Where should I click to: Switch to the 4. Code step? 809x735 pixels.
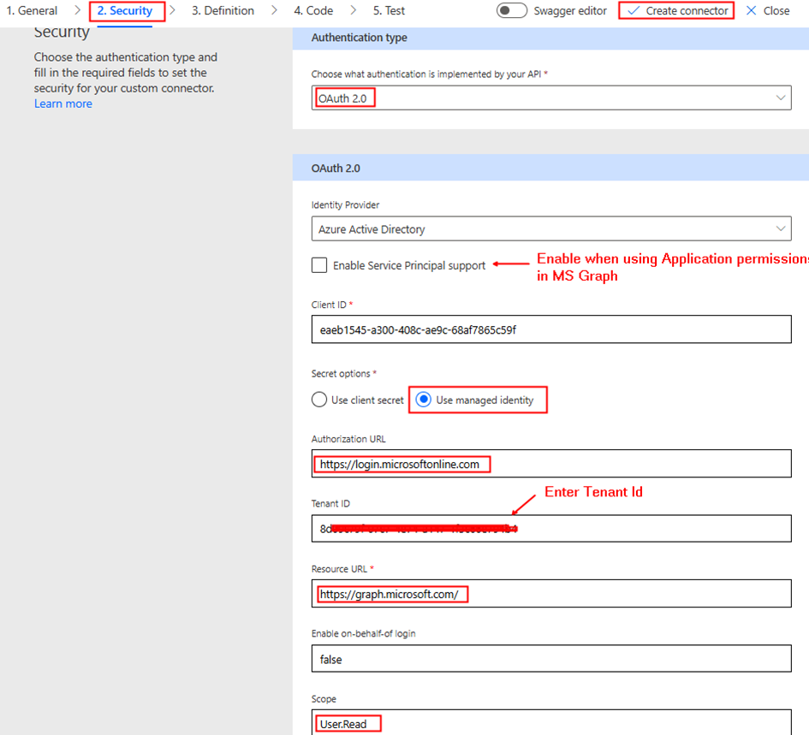pos(313,11)
